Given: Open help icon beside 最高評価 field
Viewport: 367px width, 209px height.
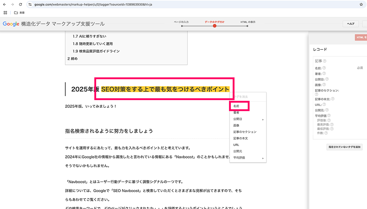Looking at the screenshot, I should (x=332, y=124).
